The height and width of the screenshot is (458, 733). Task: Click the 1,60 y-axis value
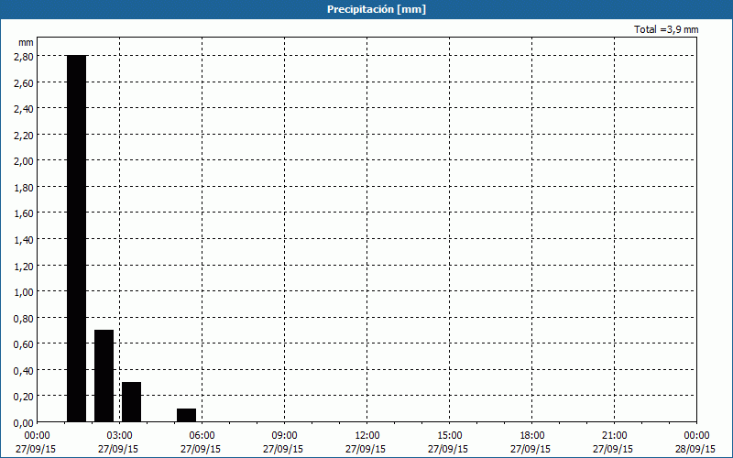click(24, 213)
